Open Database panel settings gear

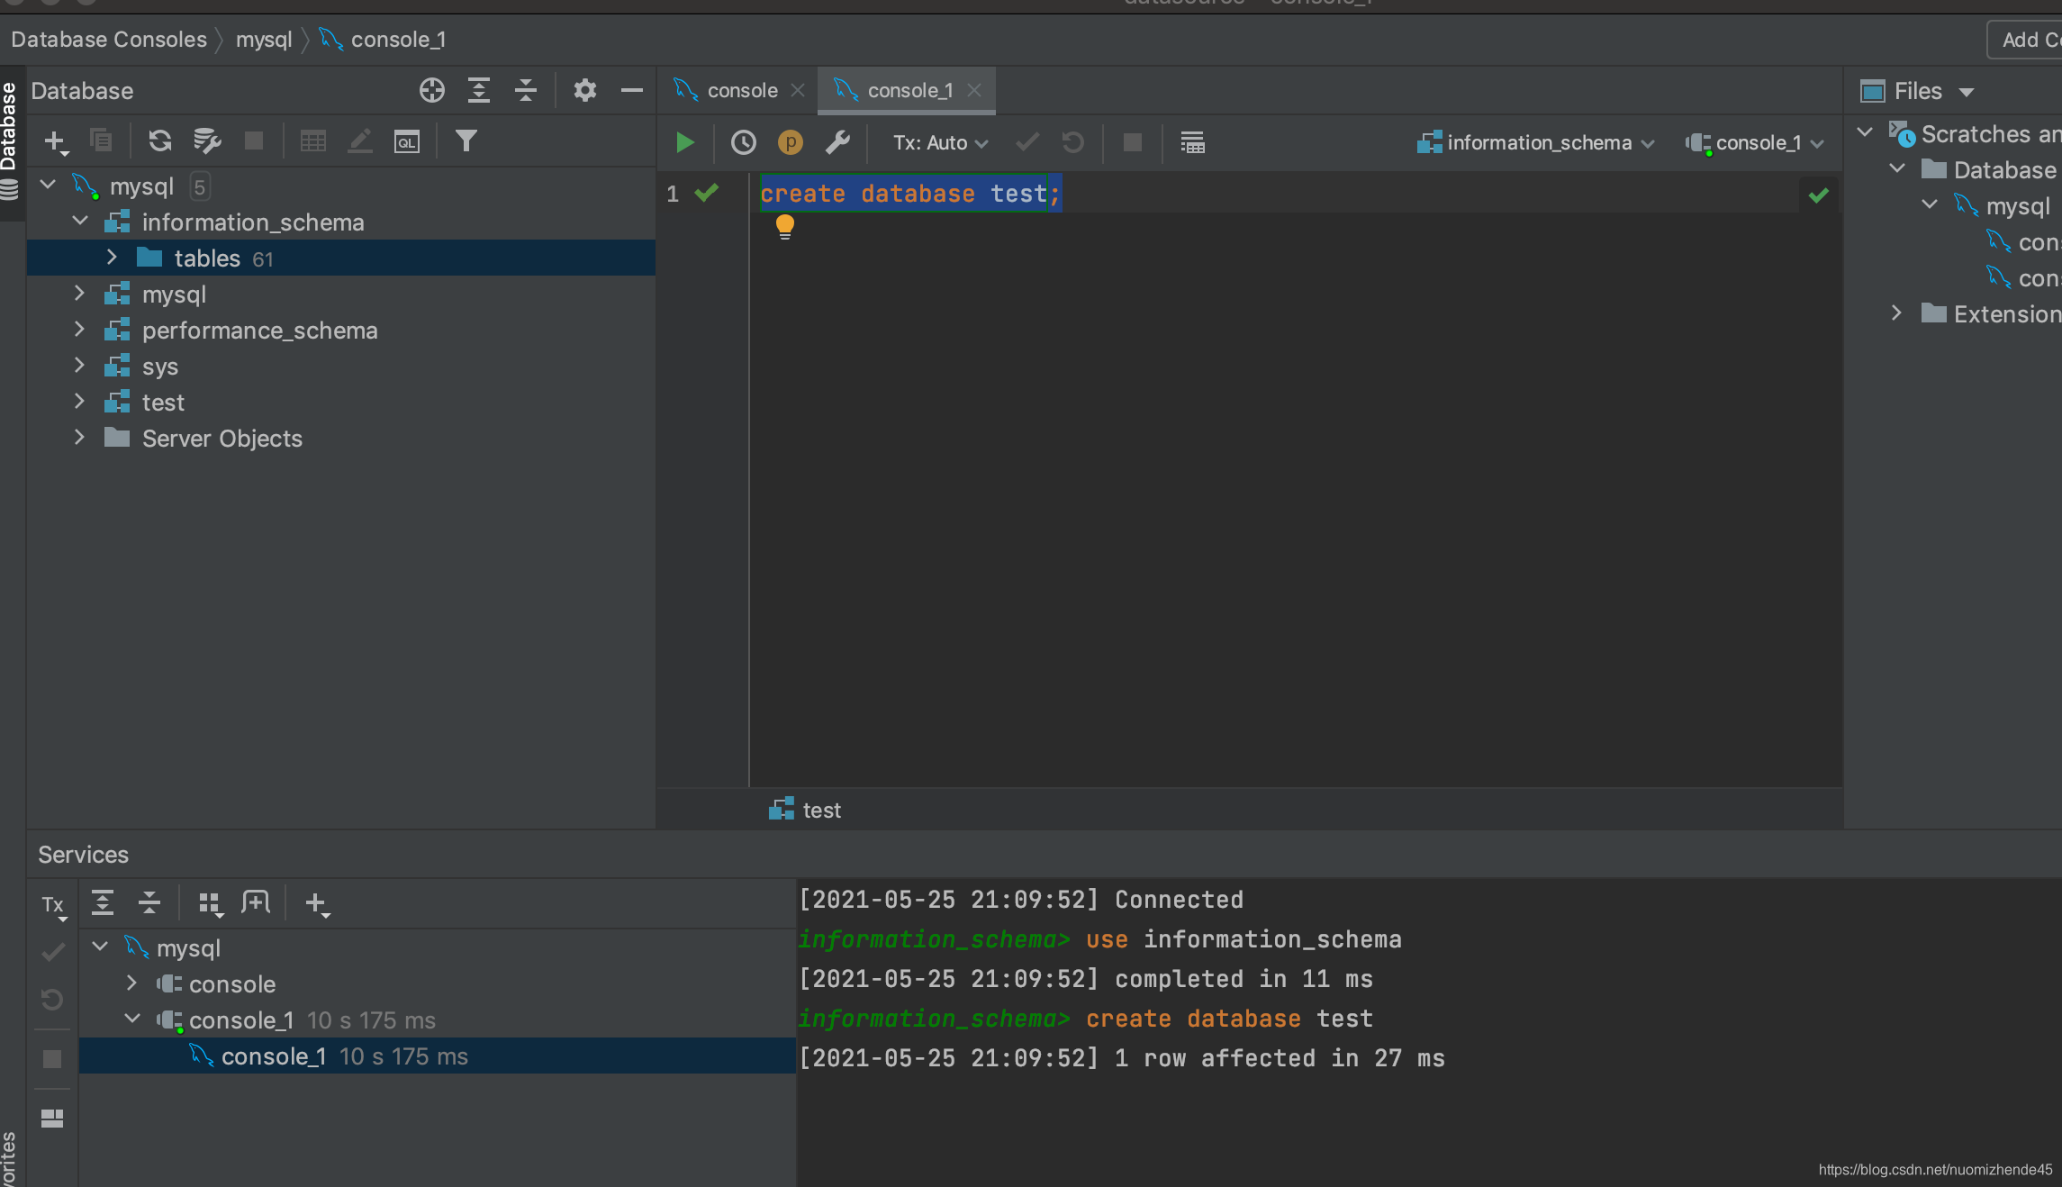tap(584, 90)
